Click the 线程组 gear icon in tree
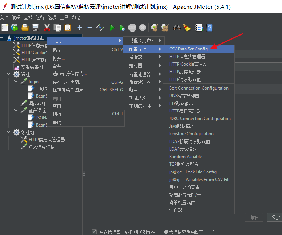This screenshot has height=235, width=282. pos(16,132)
